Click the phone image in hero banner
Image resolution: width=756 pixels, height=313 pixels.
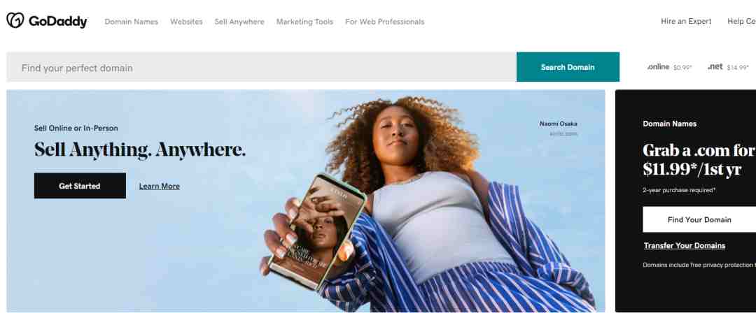point(316,231)
